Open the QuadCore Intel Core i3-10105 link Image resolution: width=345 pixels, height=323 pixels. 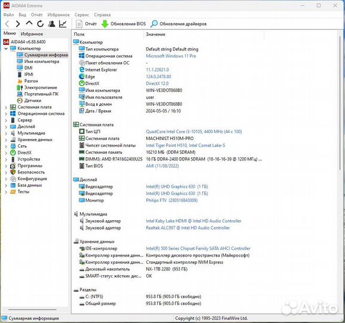(x=194, y=132)
